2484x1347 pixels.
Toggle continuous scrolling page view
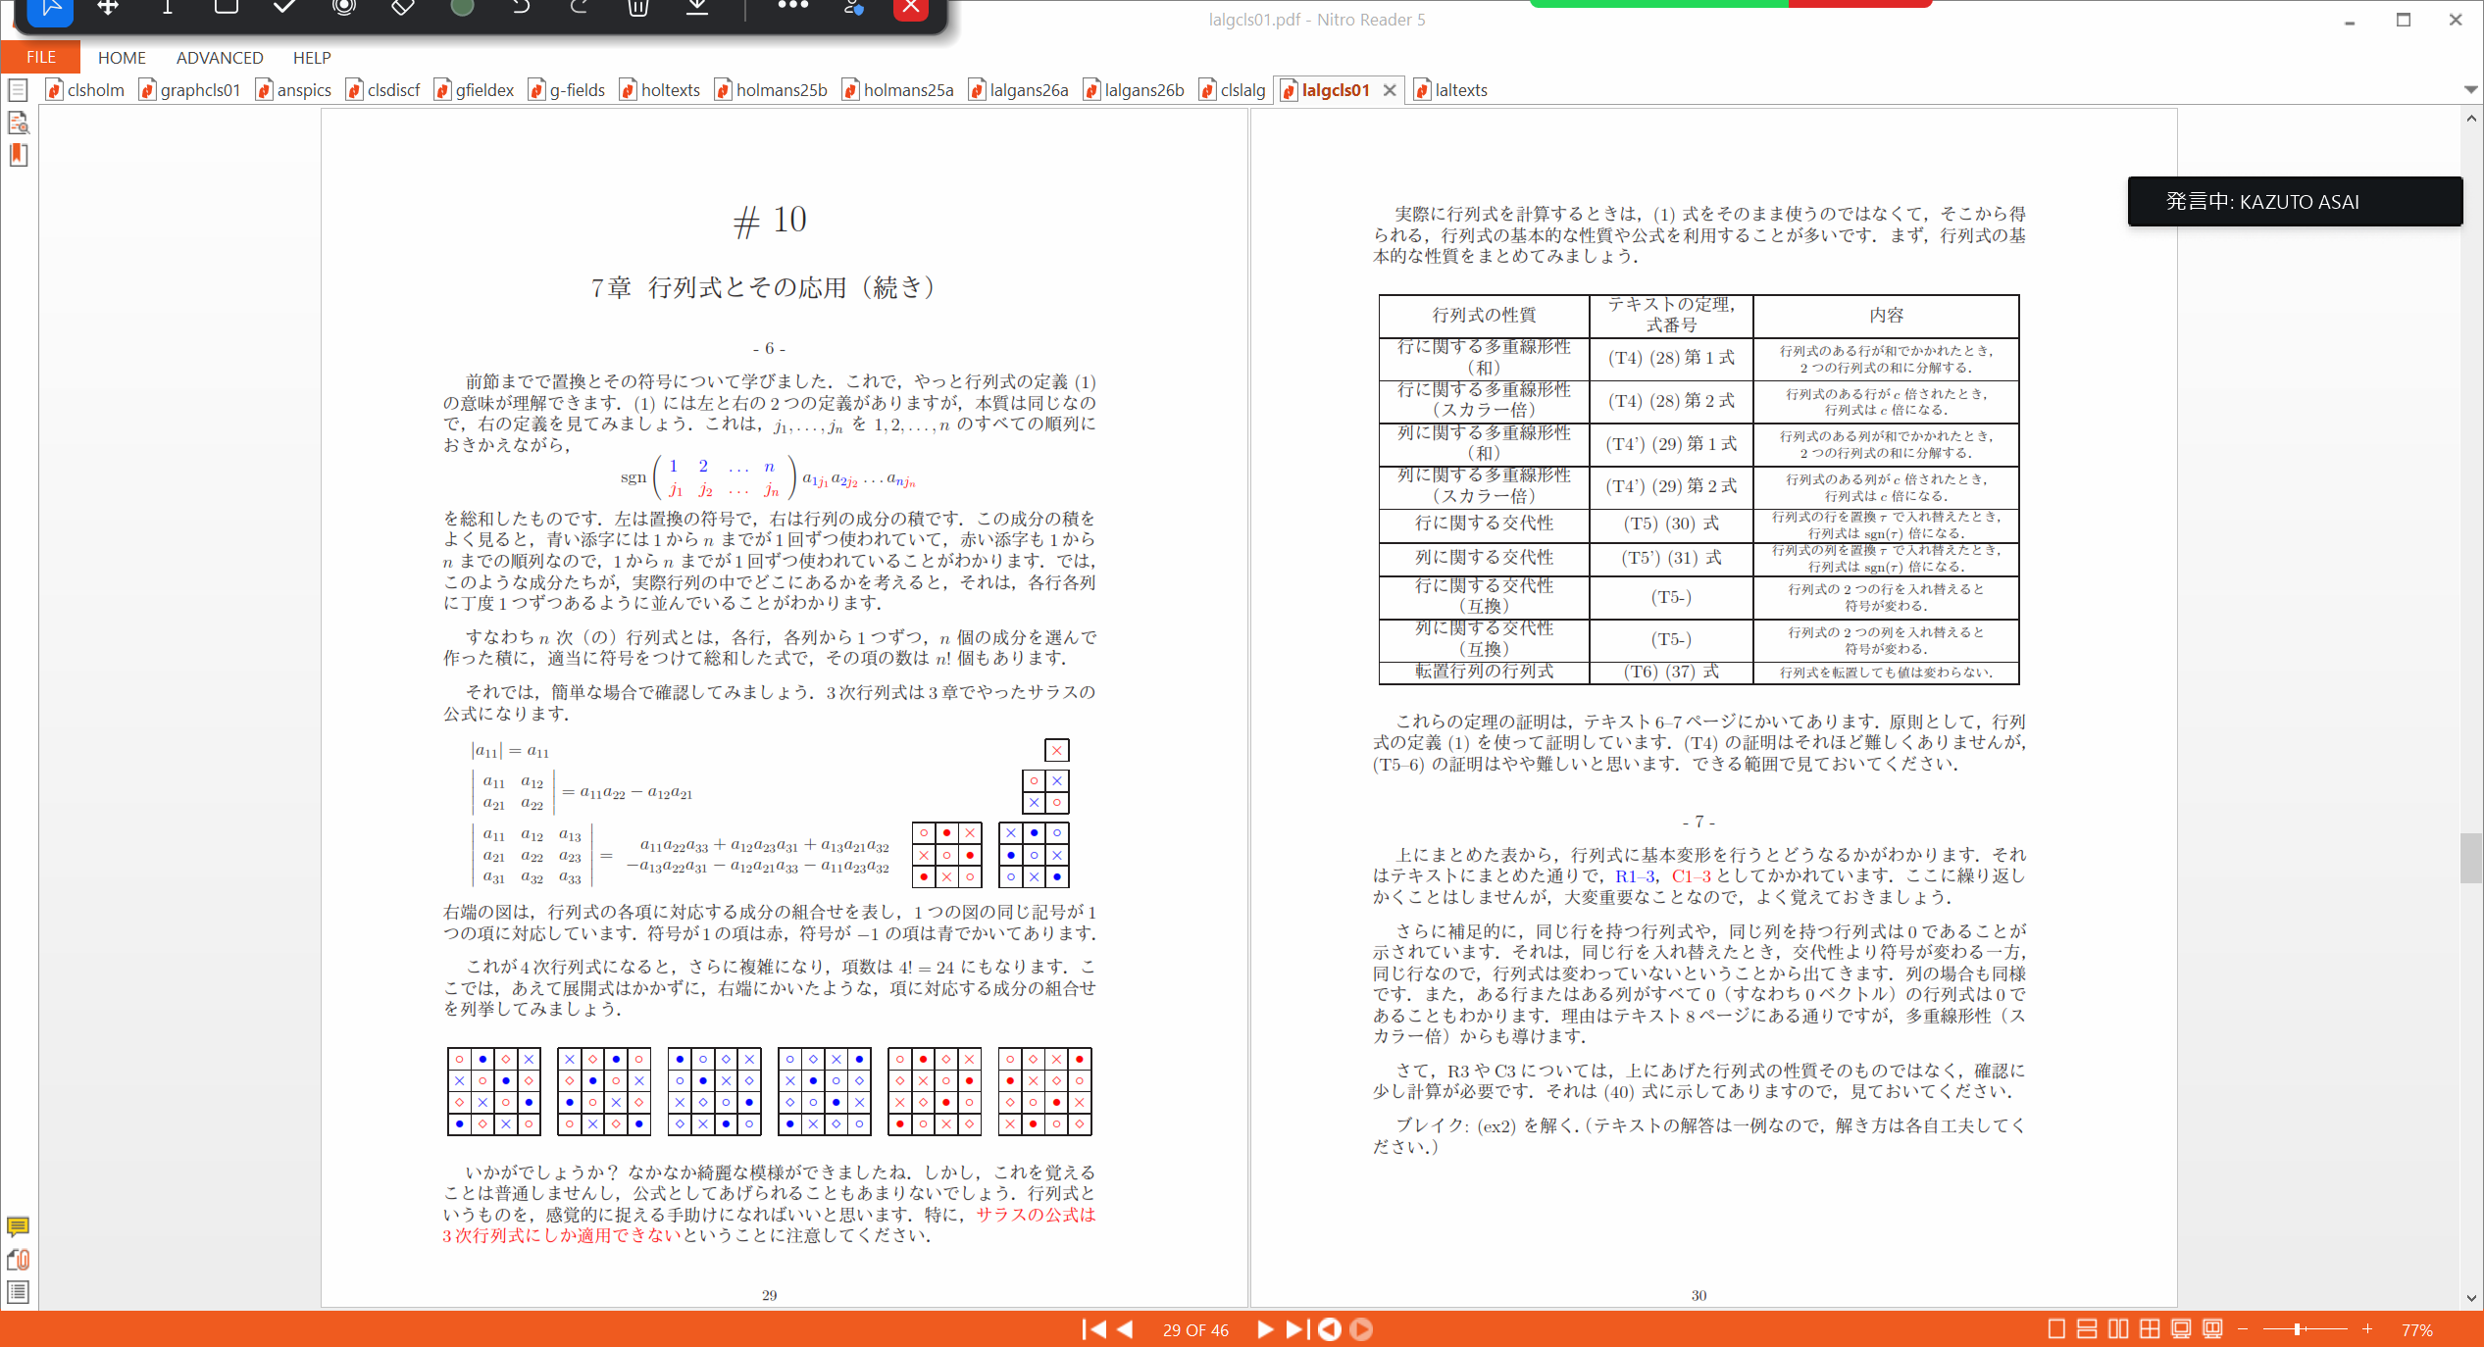pyautogui.click(x=2087, y=1329)
